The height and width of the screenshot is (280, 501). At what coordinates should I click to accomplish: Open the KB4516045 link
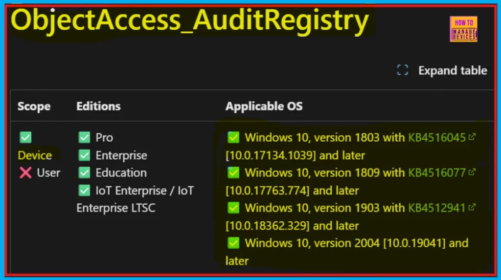[437, 138]
